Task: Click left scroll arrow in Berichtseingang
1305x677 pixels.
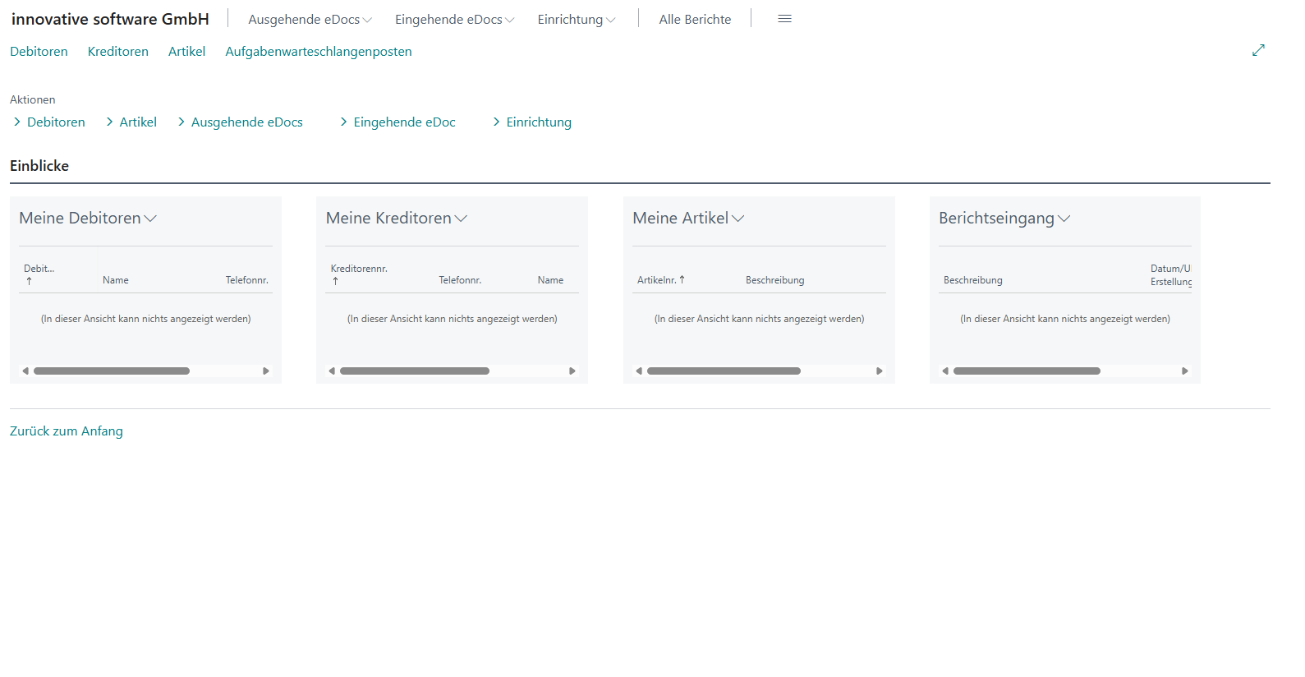Action: pos(945,371)
